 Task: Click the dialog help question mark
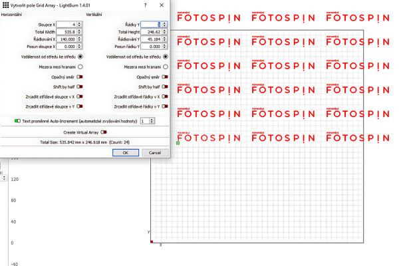click(145, 5)
